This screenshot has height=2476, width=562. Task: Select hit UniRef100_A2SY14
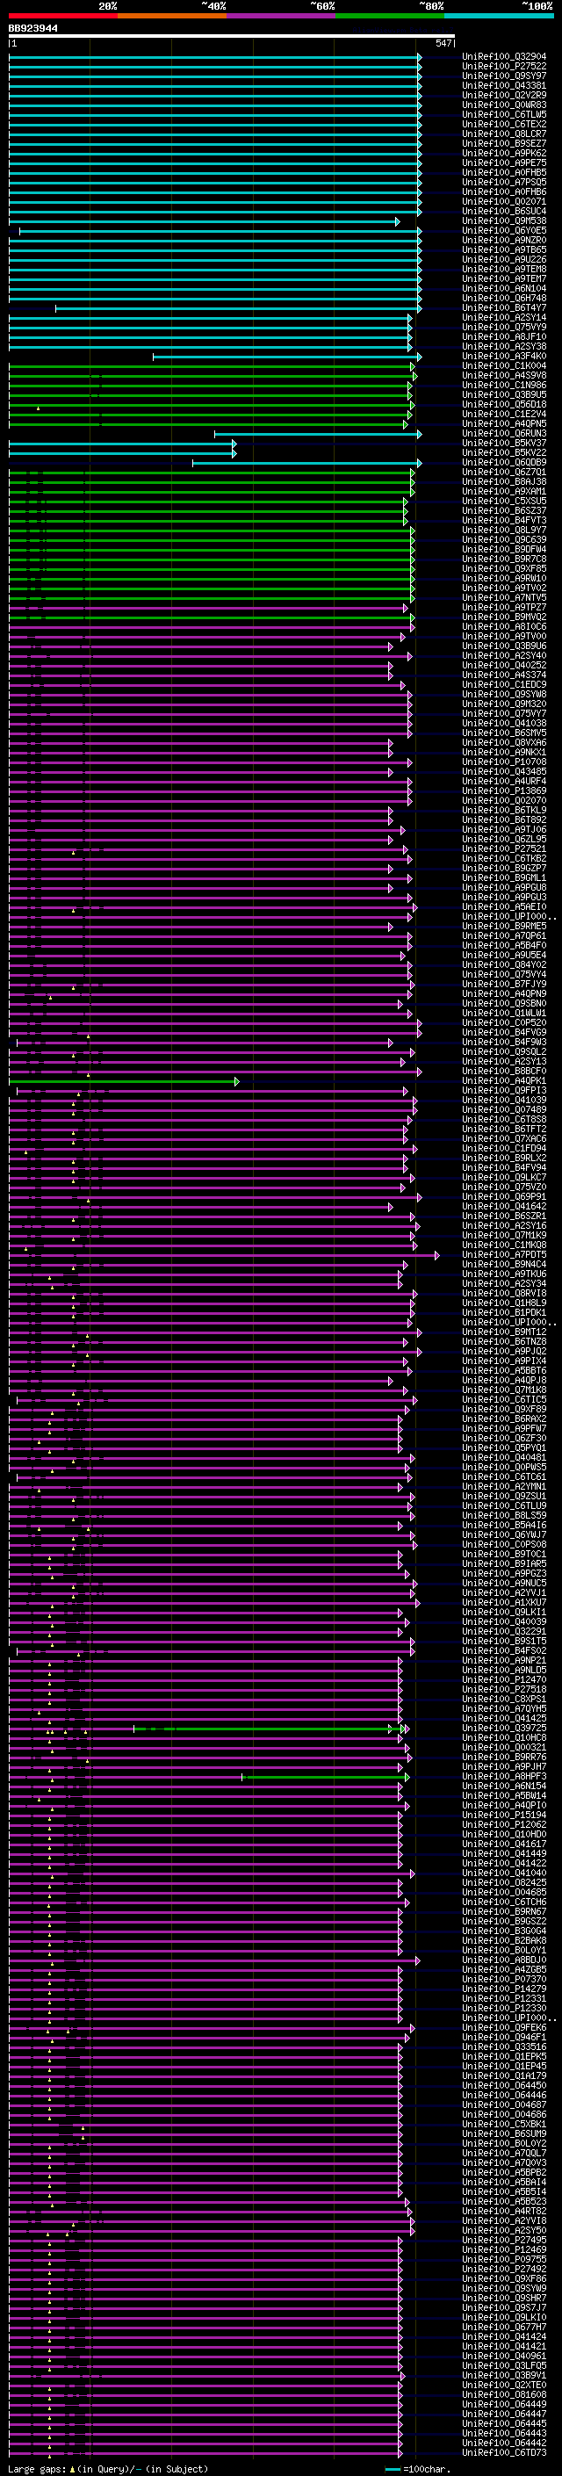tap(503, 317)
